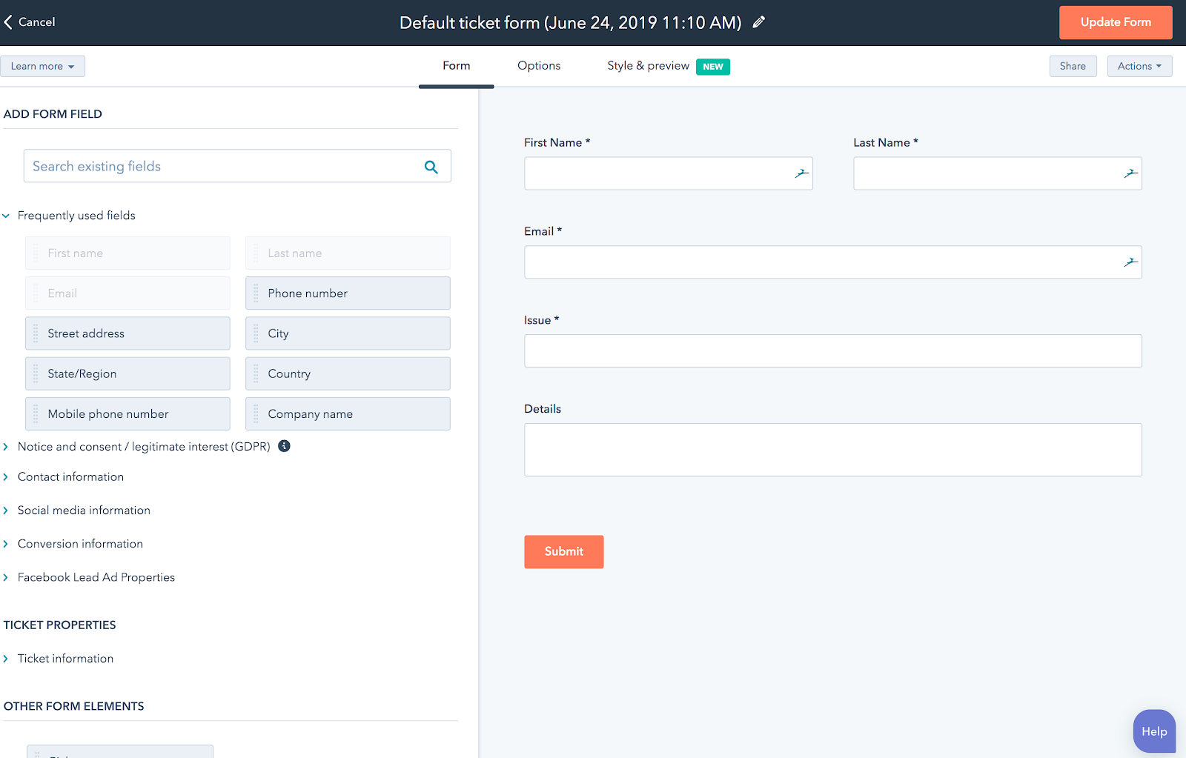Viewport: 1186px width, 758px height.
Task: Click the icon inside Last Name field
Action: point(1130,173)
